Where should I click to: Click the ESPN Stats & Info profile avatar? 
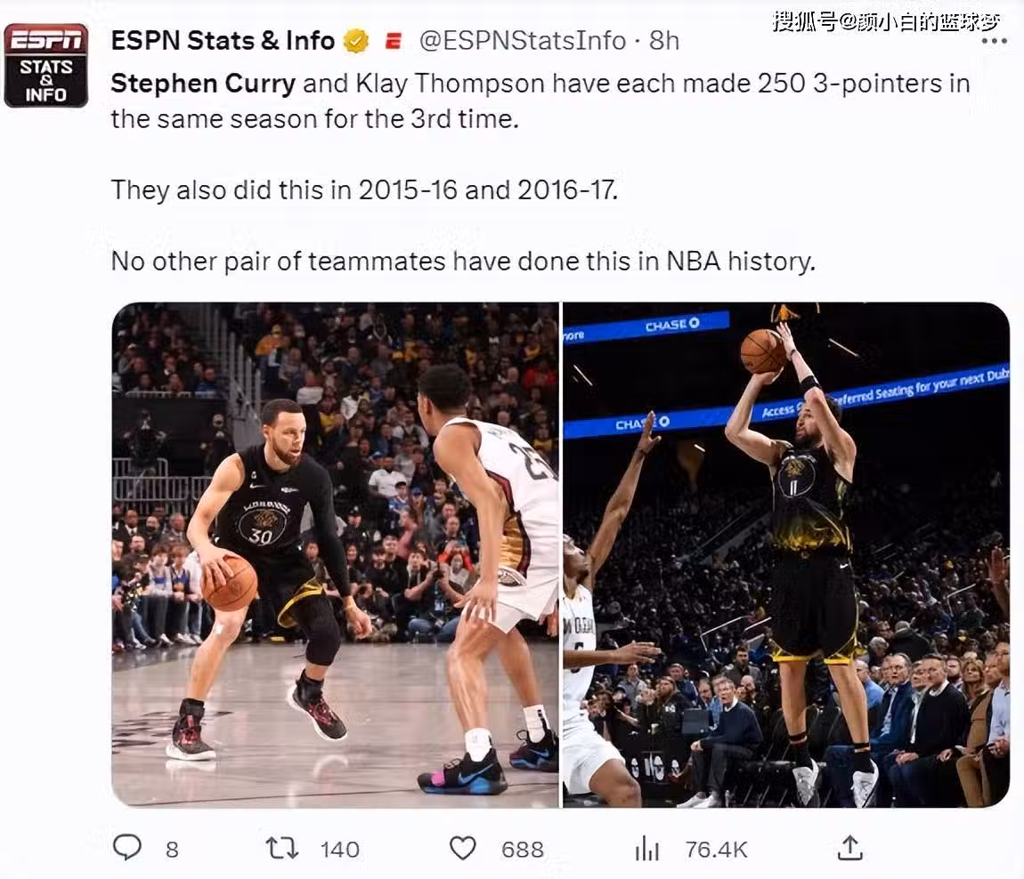[45, 65]
